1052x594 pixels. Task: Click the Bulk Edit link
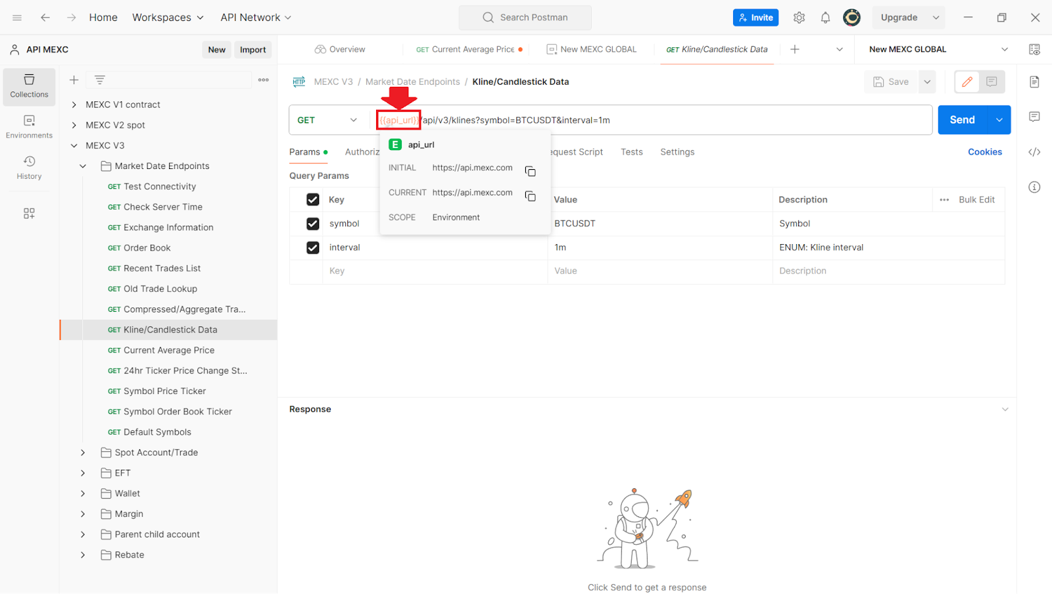[x=976, y=200]
